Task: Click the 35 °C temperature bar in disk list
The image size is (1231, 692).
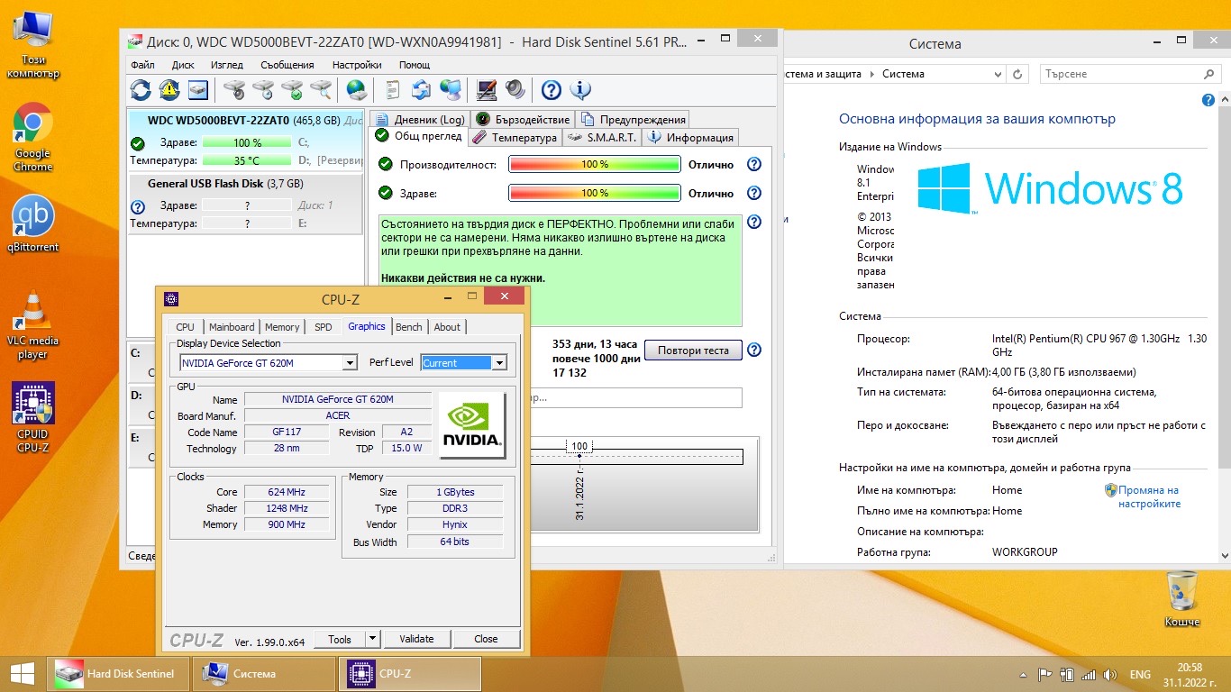Action: tap(247, 160)
